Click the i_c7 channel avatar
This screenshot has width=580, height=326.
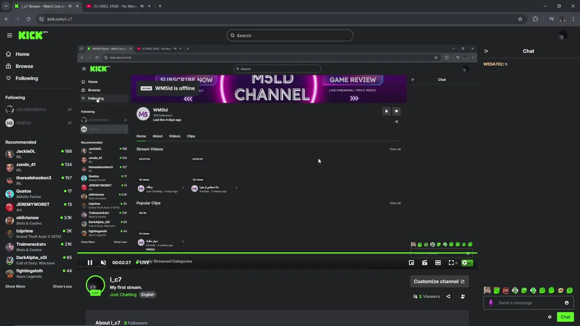[x=95, y=285]
